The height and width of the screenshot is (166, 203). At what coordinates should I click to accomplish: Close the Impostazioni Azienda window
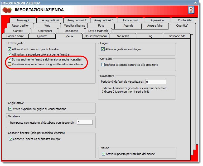pos(196,3)
